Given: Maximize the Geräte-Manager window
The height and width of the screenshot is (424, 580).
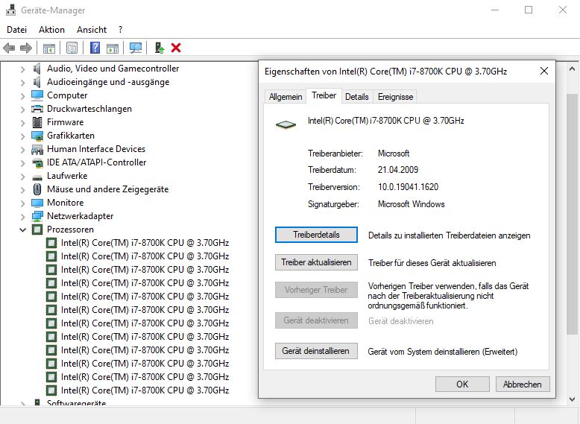Looking at the screenshot, I should (529, 10).
